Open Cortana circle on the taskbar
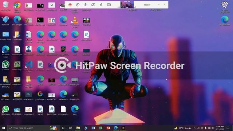233x131 pixels. (63, 128)
